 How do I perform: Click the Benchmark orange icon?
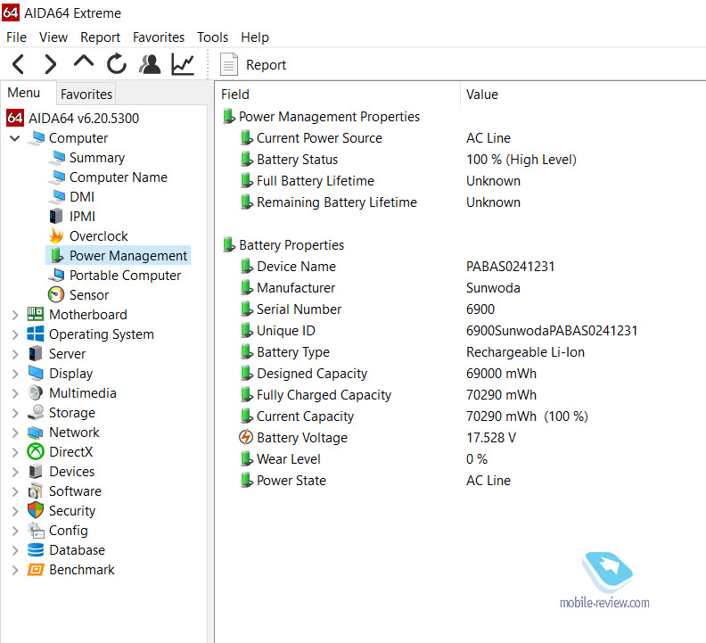[x=36, y=570]
